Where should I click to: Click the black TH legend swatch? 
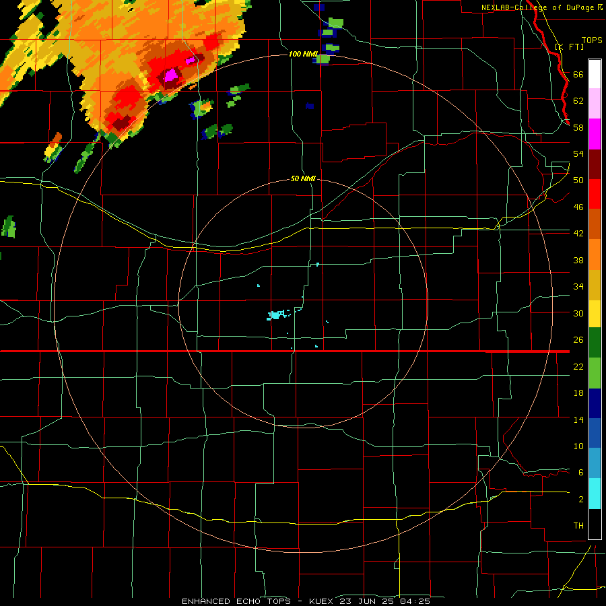[595, 524]
